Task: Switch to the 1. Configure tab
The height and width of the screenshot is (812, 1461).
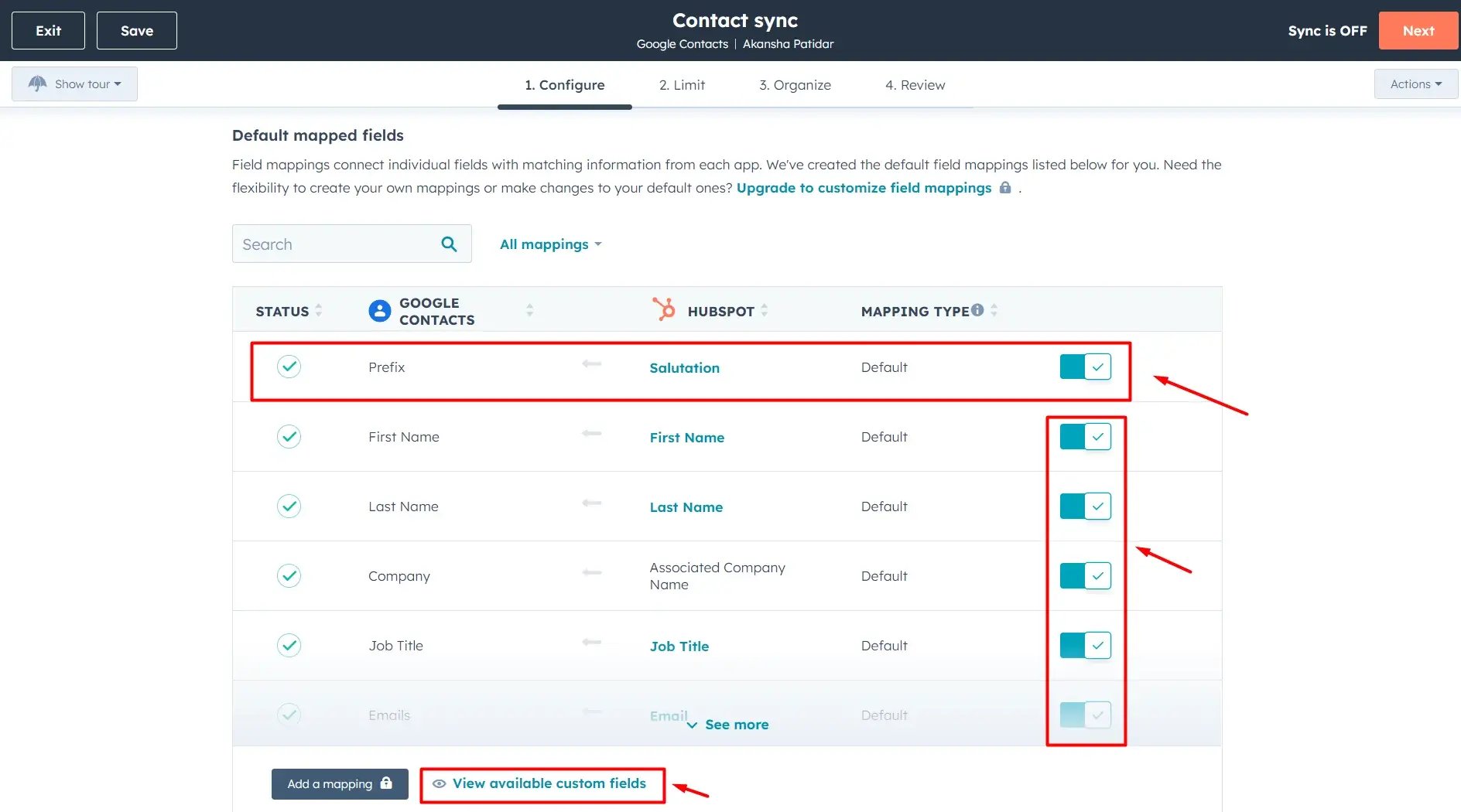Action: tap(565, 85)
